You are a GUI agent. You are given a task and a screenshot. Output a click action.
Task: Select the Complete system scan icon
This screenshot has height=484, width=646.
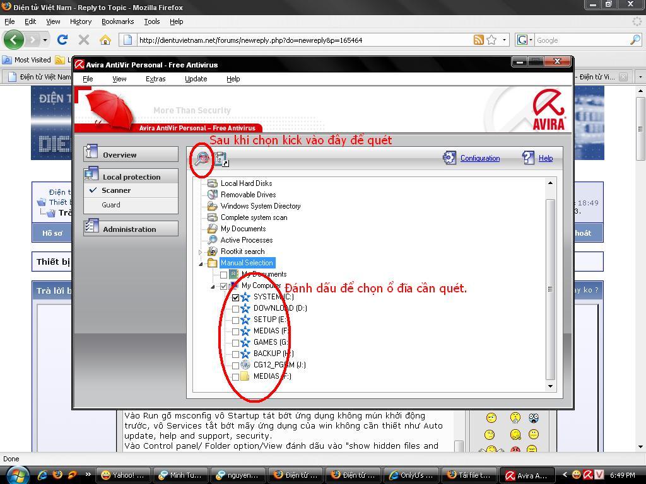213,217
